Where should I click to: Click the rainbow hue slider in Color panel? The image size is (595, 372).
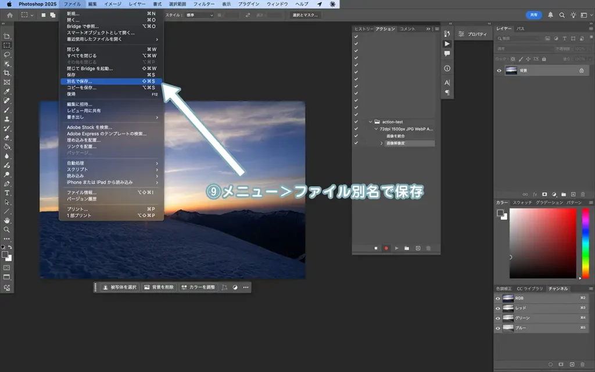(585, 243)
